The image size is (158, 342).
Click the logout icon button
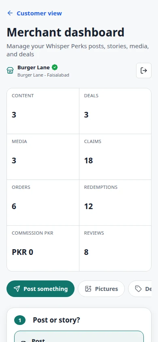(x=143, y=71)
